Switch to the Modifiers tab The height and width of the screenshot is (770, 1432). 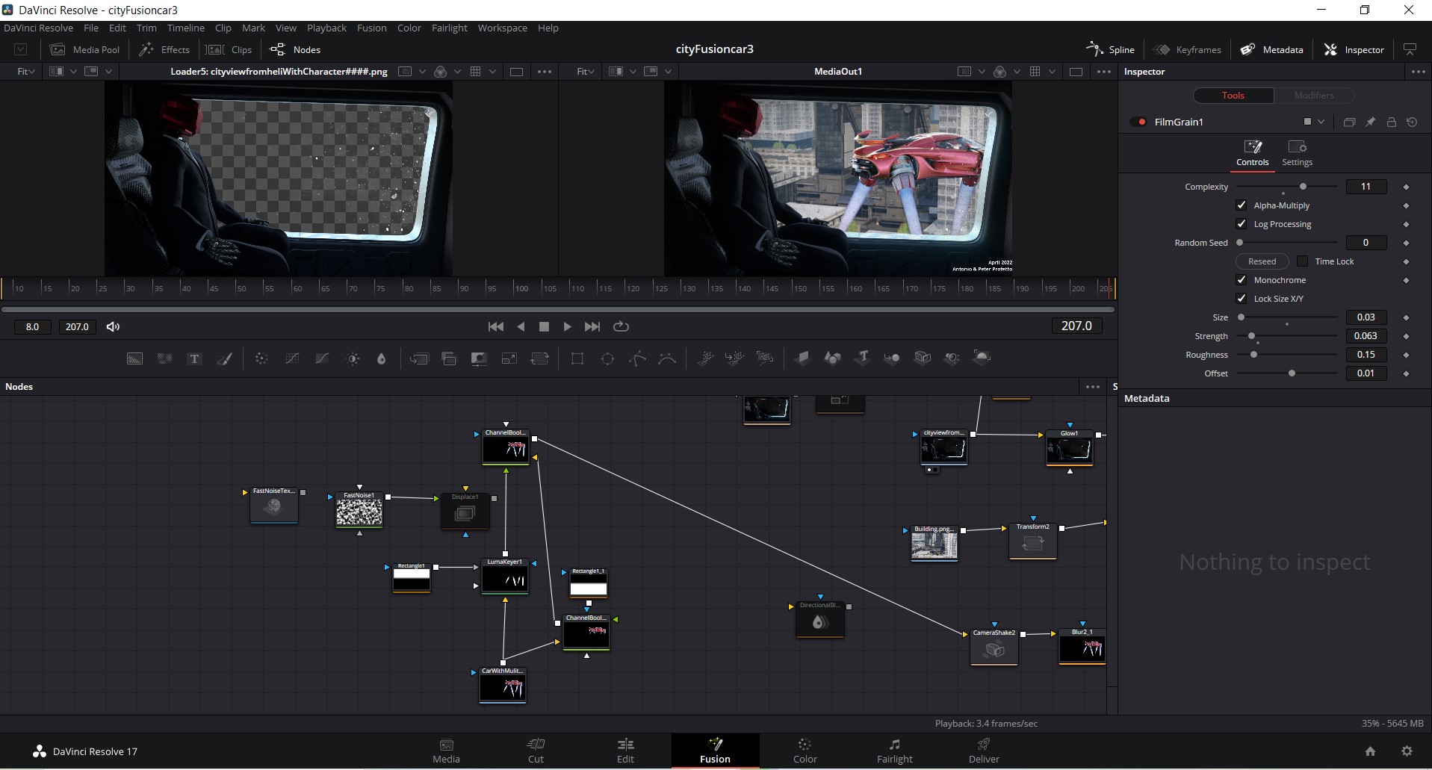(x=1313, y=96)
